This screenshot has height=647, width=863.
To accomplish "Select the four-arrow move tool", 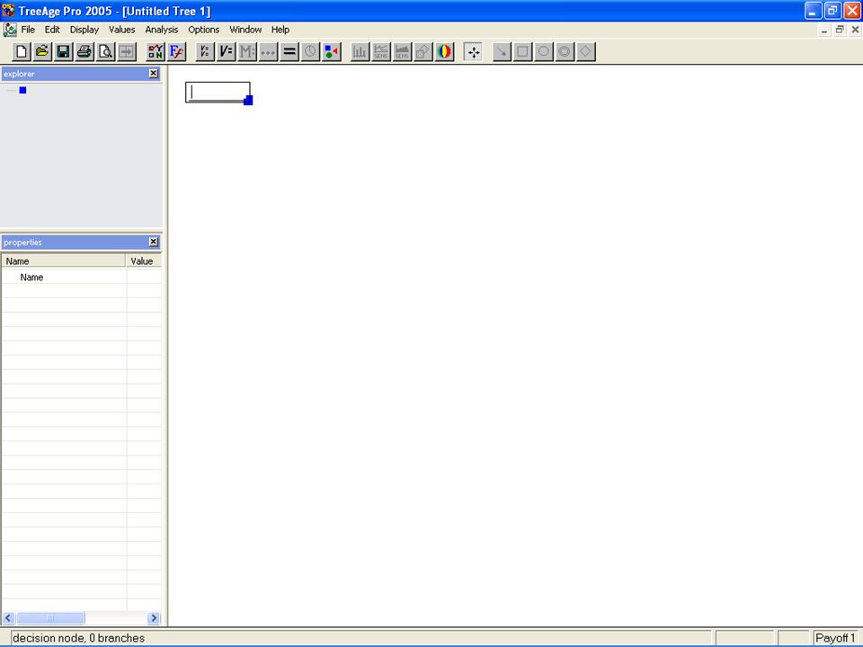I will [473, 52].
